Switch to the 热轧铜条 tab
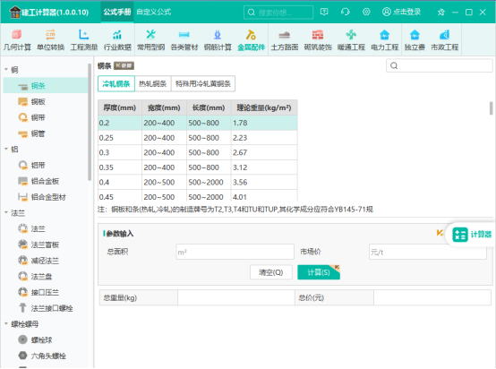 click(x=153, y=84)
